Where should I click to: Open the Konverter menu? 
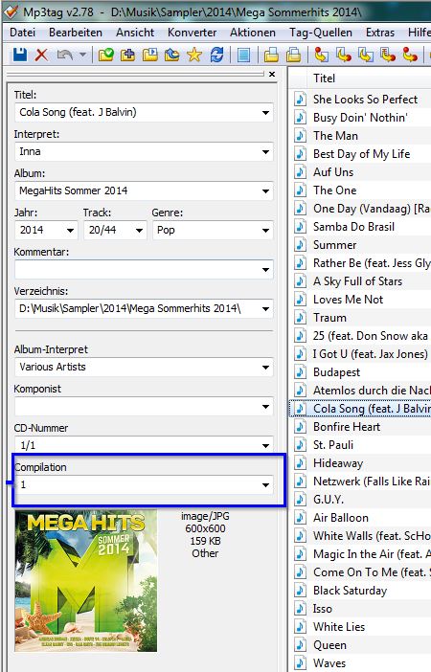click(193, 33)
